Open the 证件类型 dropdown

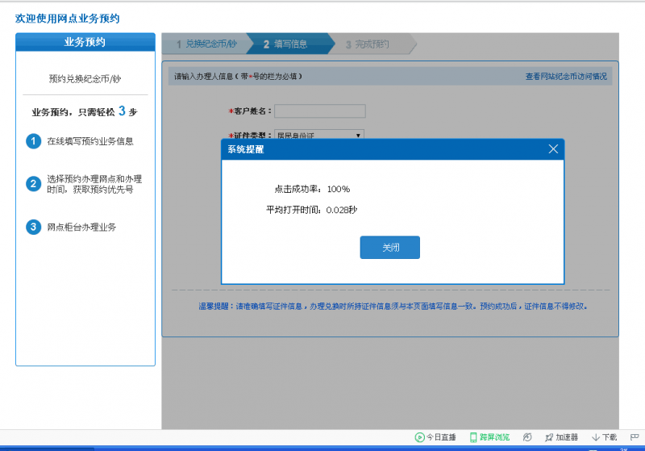(x=319, y=136)
